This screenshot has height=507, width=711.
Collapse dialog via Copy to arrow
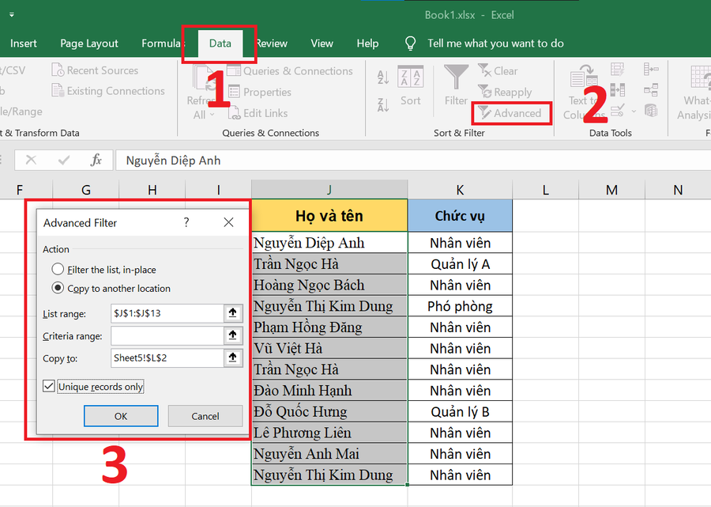click(232, 358)
